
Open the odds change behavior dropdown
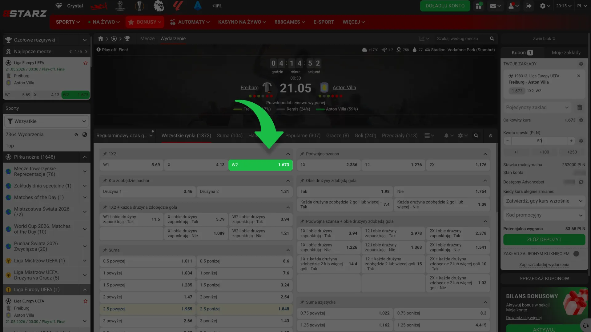544,201
